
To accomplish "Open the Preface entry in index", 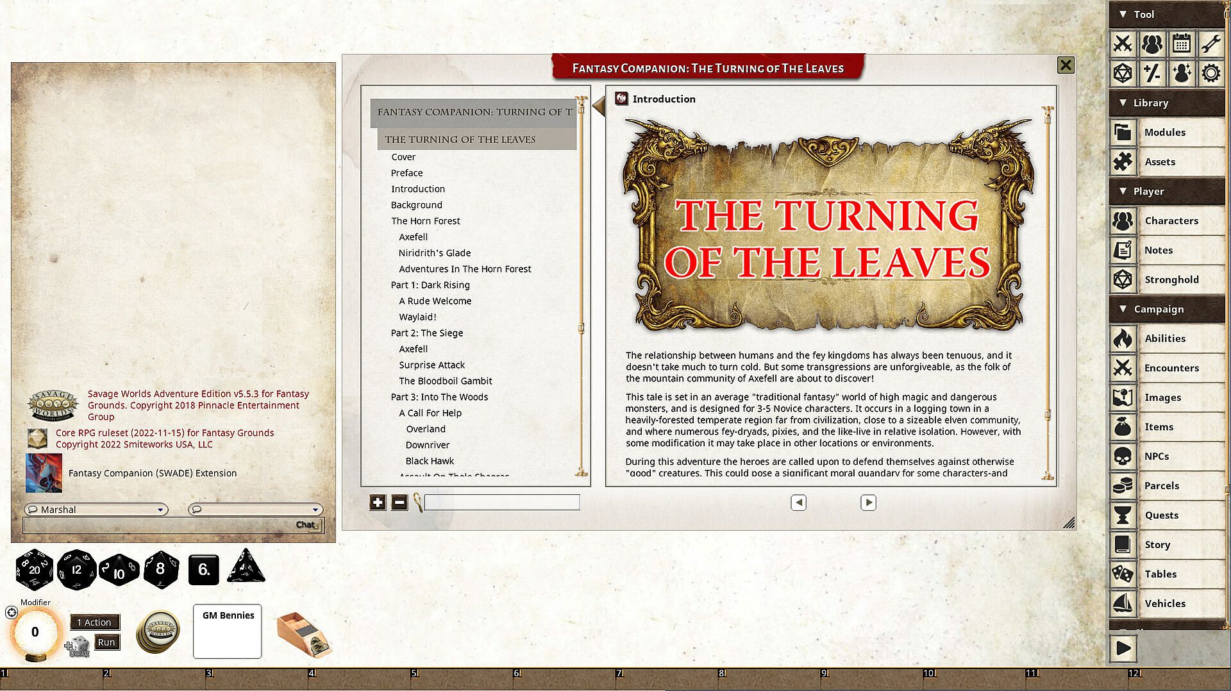I will [x=406, y=173].
